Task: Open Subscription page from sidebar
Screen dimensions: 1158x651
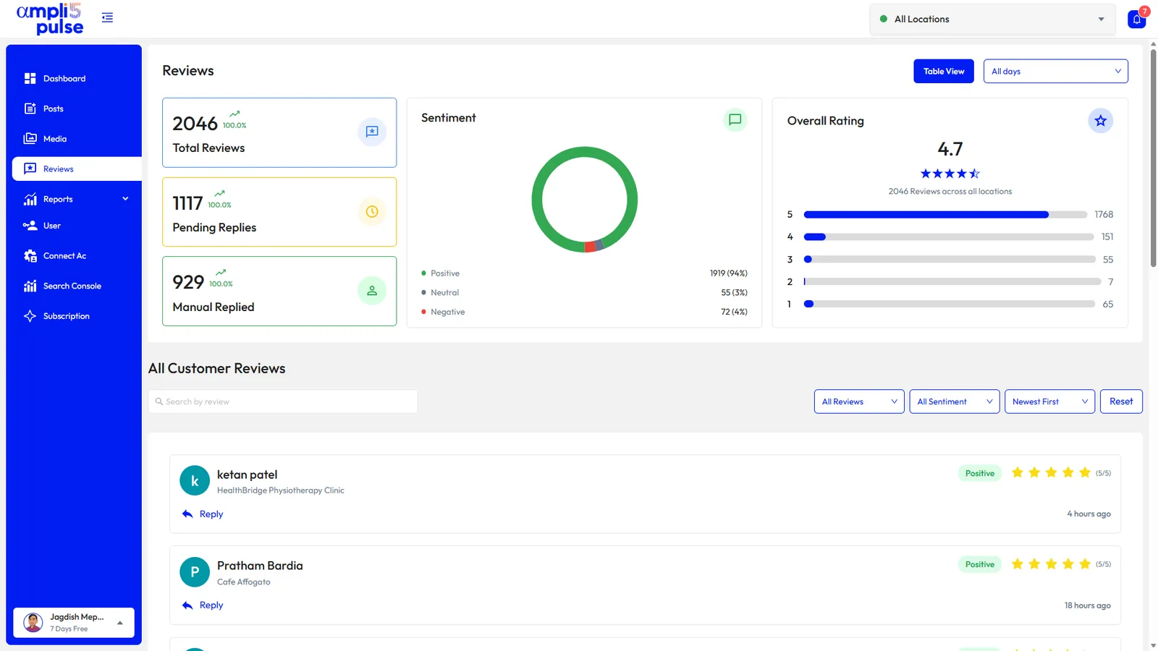Action: [x=77, y=316]
